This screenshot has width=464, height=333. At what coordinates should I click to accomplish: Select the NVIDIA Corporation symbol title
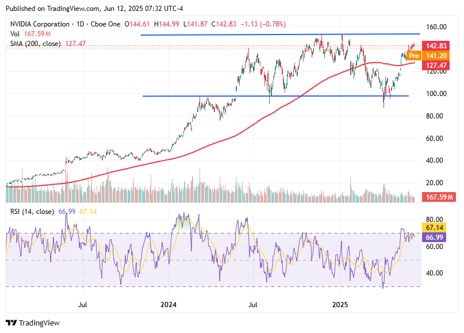[40, 24]
